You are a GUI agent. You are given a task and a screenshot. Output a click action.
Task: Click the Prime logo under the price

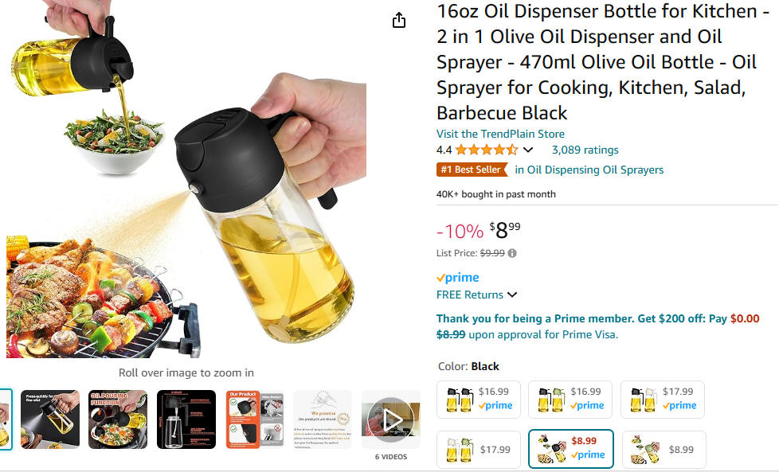(457, 278)
